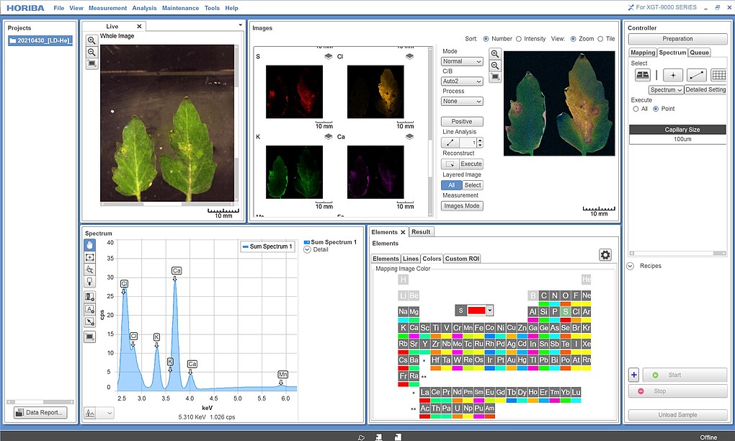This screenshot has height=441, width=735.
Task: Open the Mode dropdown set to Normal
Action: pyautogui.click(x=462, y=61)
